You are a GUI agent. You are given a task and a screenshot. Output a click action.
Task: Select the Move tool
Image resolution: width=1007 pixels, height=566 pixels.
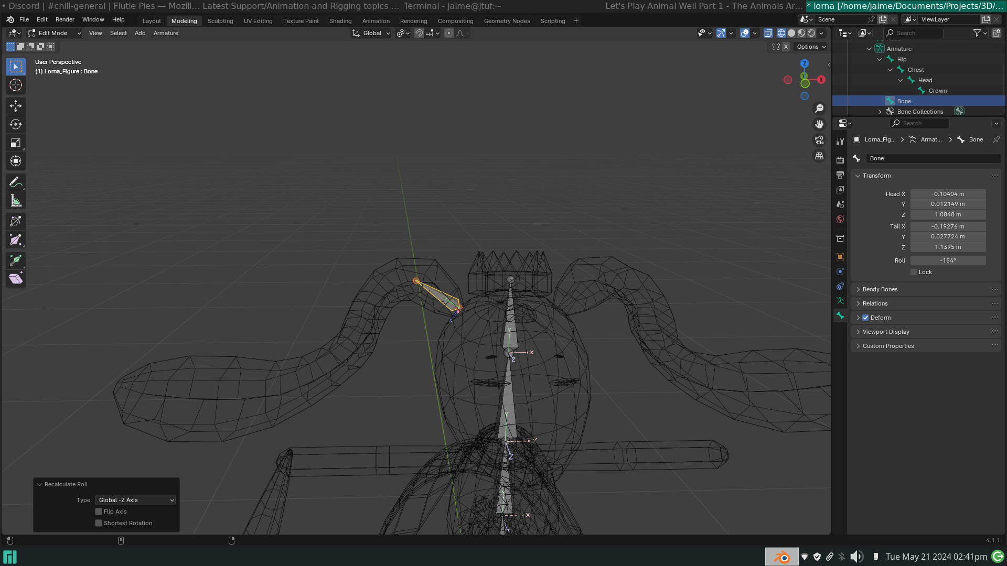coord(16,106)
